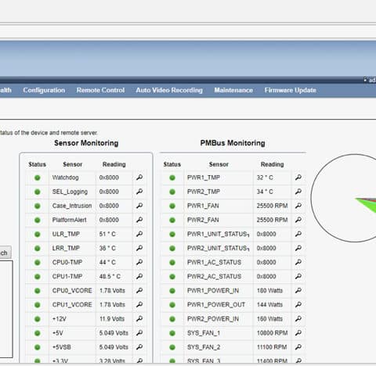View CPU0_VCORE voltage details magnifier
The width and height of the screenshot is (376, 366).
(139, 290)
